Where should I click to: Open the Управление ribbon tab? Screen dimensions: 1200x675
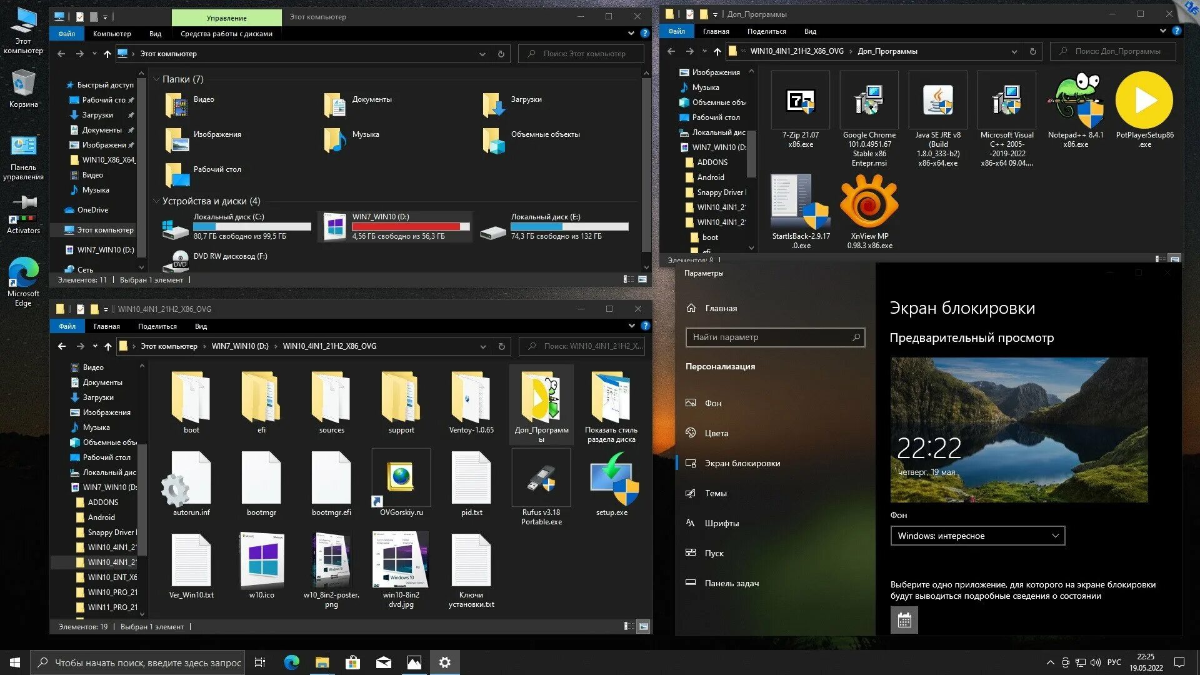[x=226, y=17]
